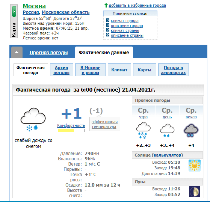Click the moon phase icon
Viewport: 210px width, 202px height.
coord(195,191)
